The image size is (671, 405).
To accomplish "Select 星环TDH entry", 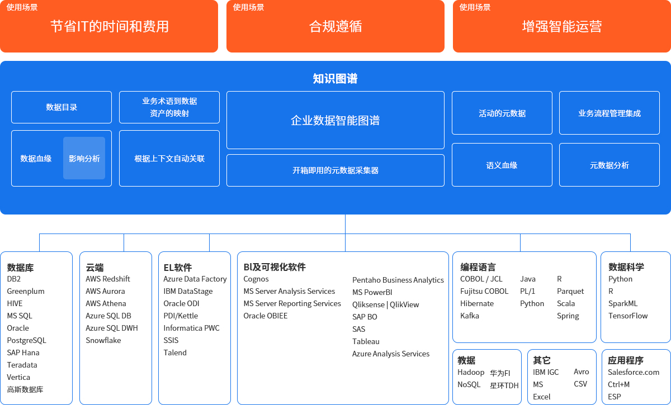I will (x=504, y=385).
